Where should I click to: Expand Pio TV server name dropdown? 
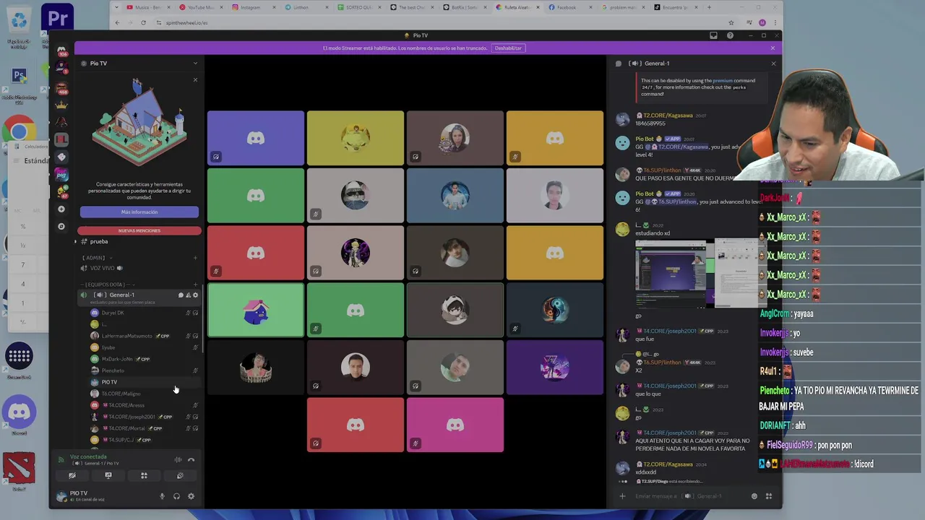tap(195, 64)
